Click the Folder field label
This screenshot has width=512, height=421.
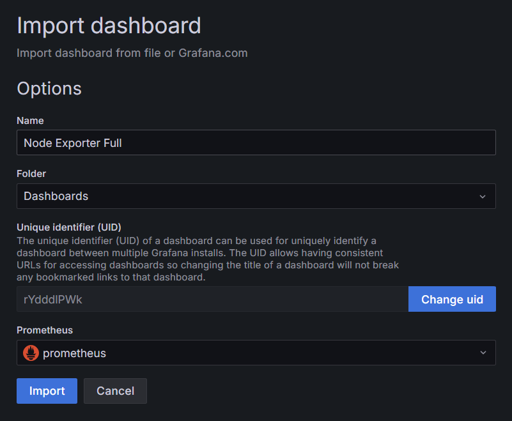(x=31, y=174)
